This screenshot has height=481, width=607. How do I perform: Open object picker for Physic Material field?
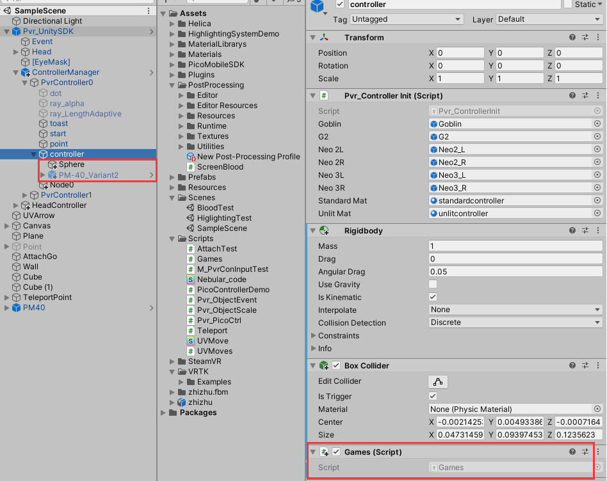(x=597, y=409)
